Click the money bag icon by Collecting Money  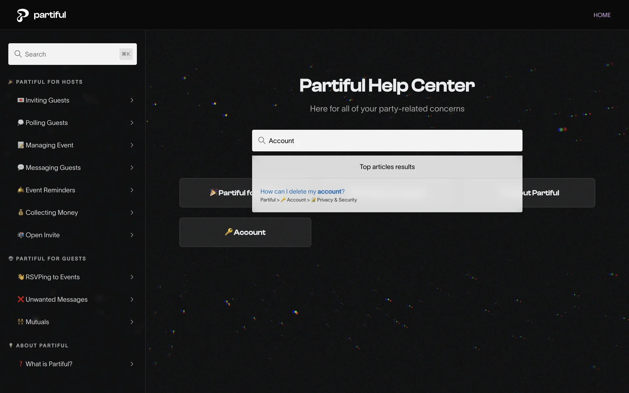pyautogui.click(x=21, y=213)
